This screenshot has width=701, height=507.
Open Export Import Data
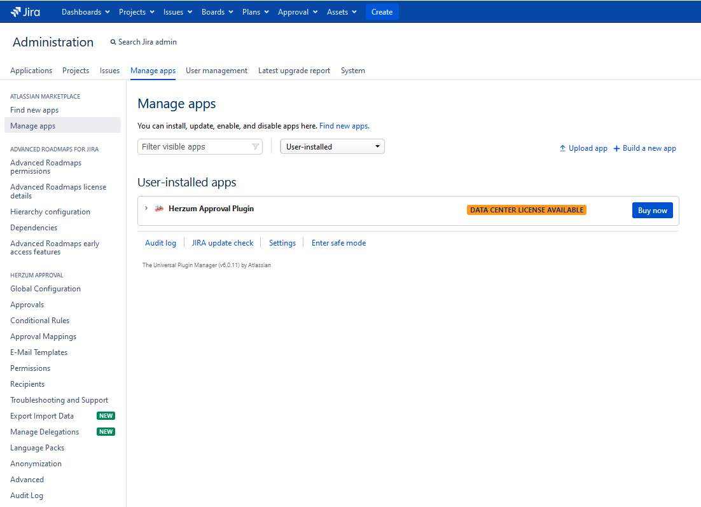(42, 416)
